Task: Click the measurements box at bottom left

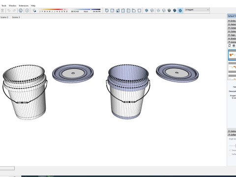Action: click(x=7, y=168)
